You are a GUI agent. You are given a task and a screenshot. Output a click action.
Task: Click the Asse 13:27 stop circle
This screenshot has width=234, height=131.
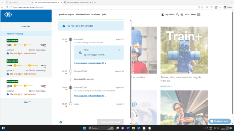(71, 104)
